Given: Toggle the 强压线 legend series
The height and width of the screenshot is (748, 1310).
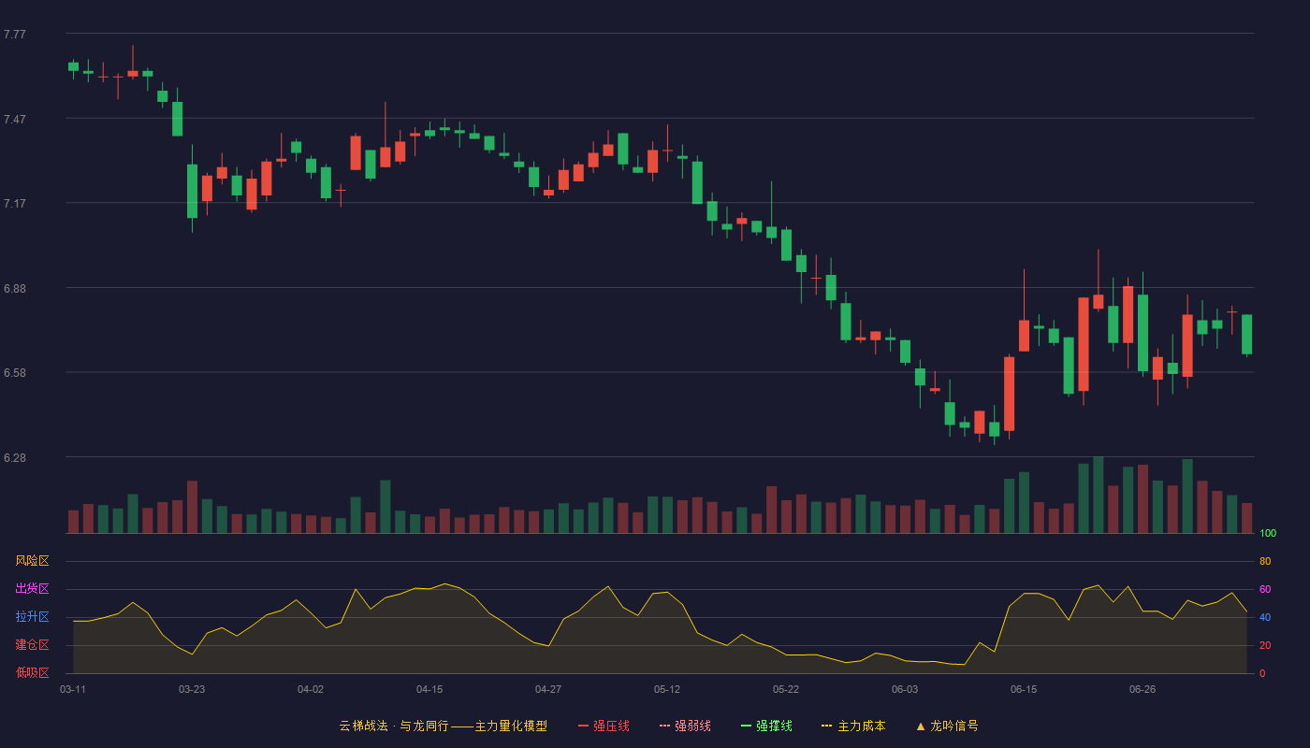Looking at the screenshot, I should point(604,726).
